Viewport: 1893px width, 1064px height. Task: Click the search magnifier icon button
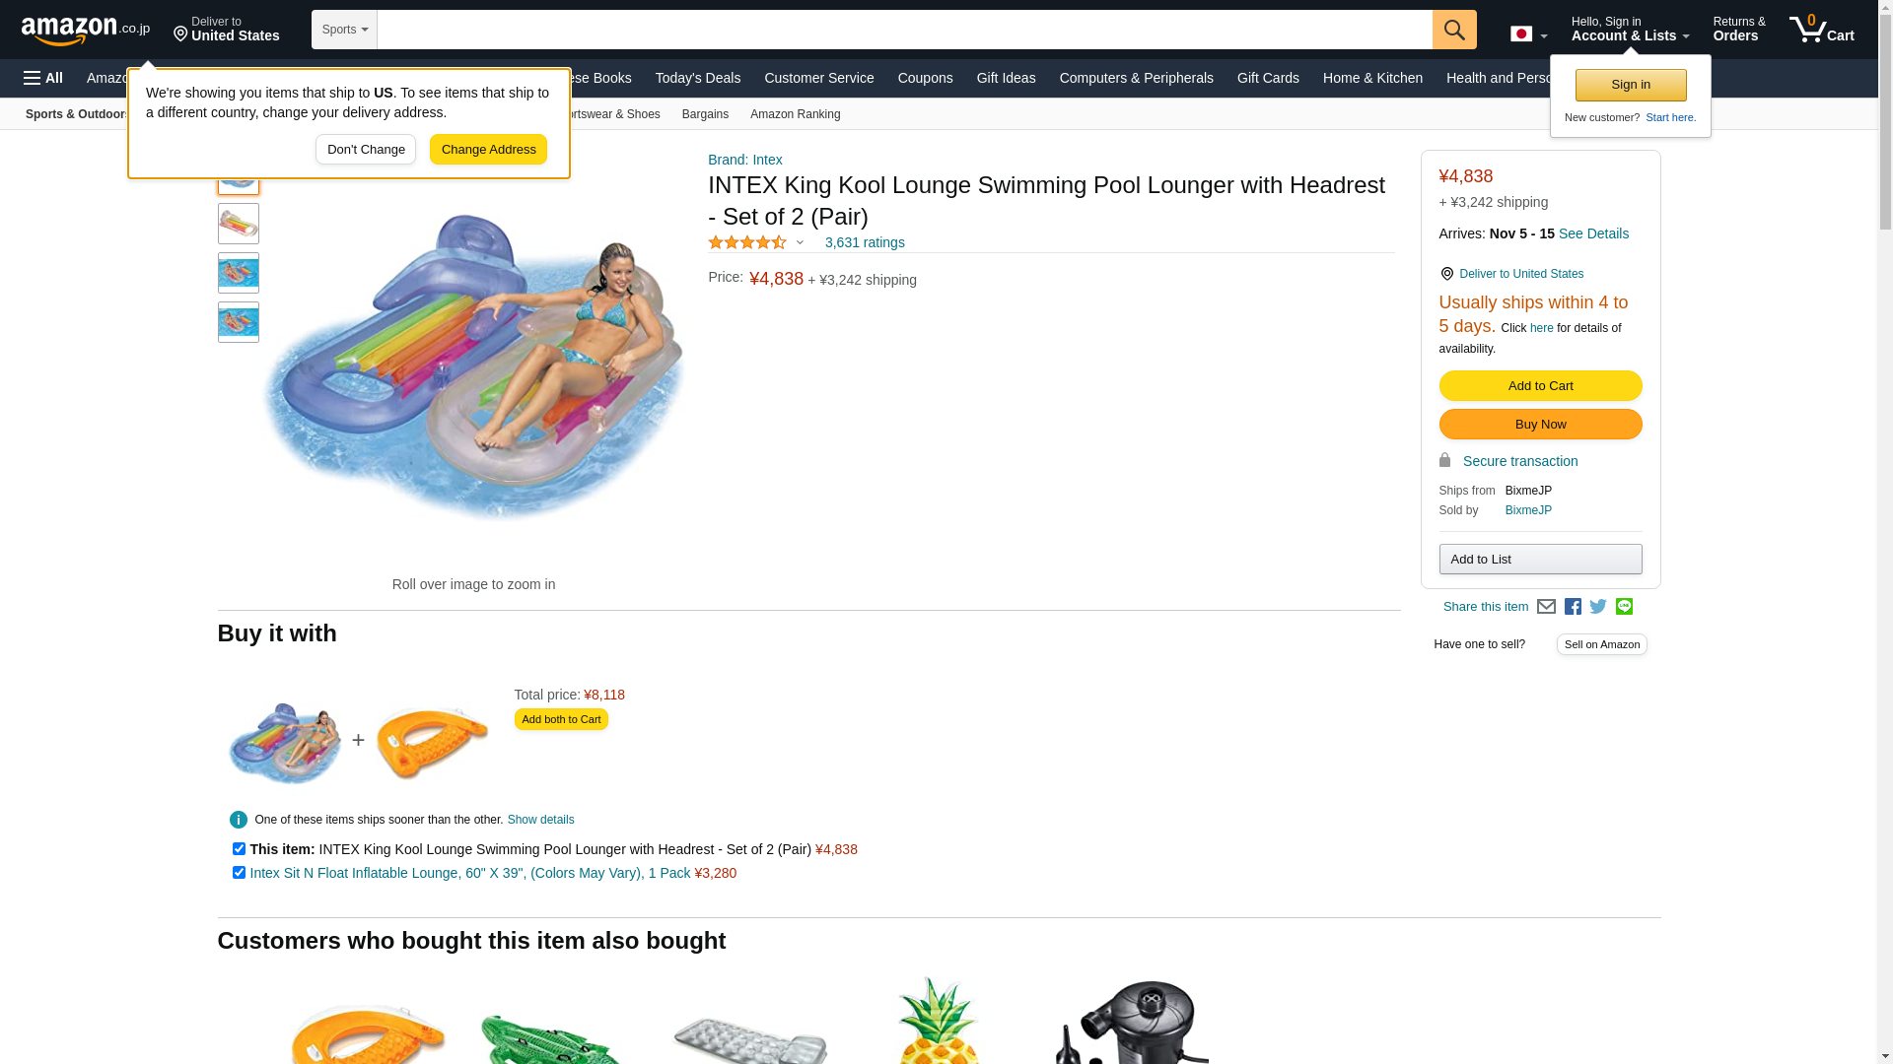coord(1454,30)
